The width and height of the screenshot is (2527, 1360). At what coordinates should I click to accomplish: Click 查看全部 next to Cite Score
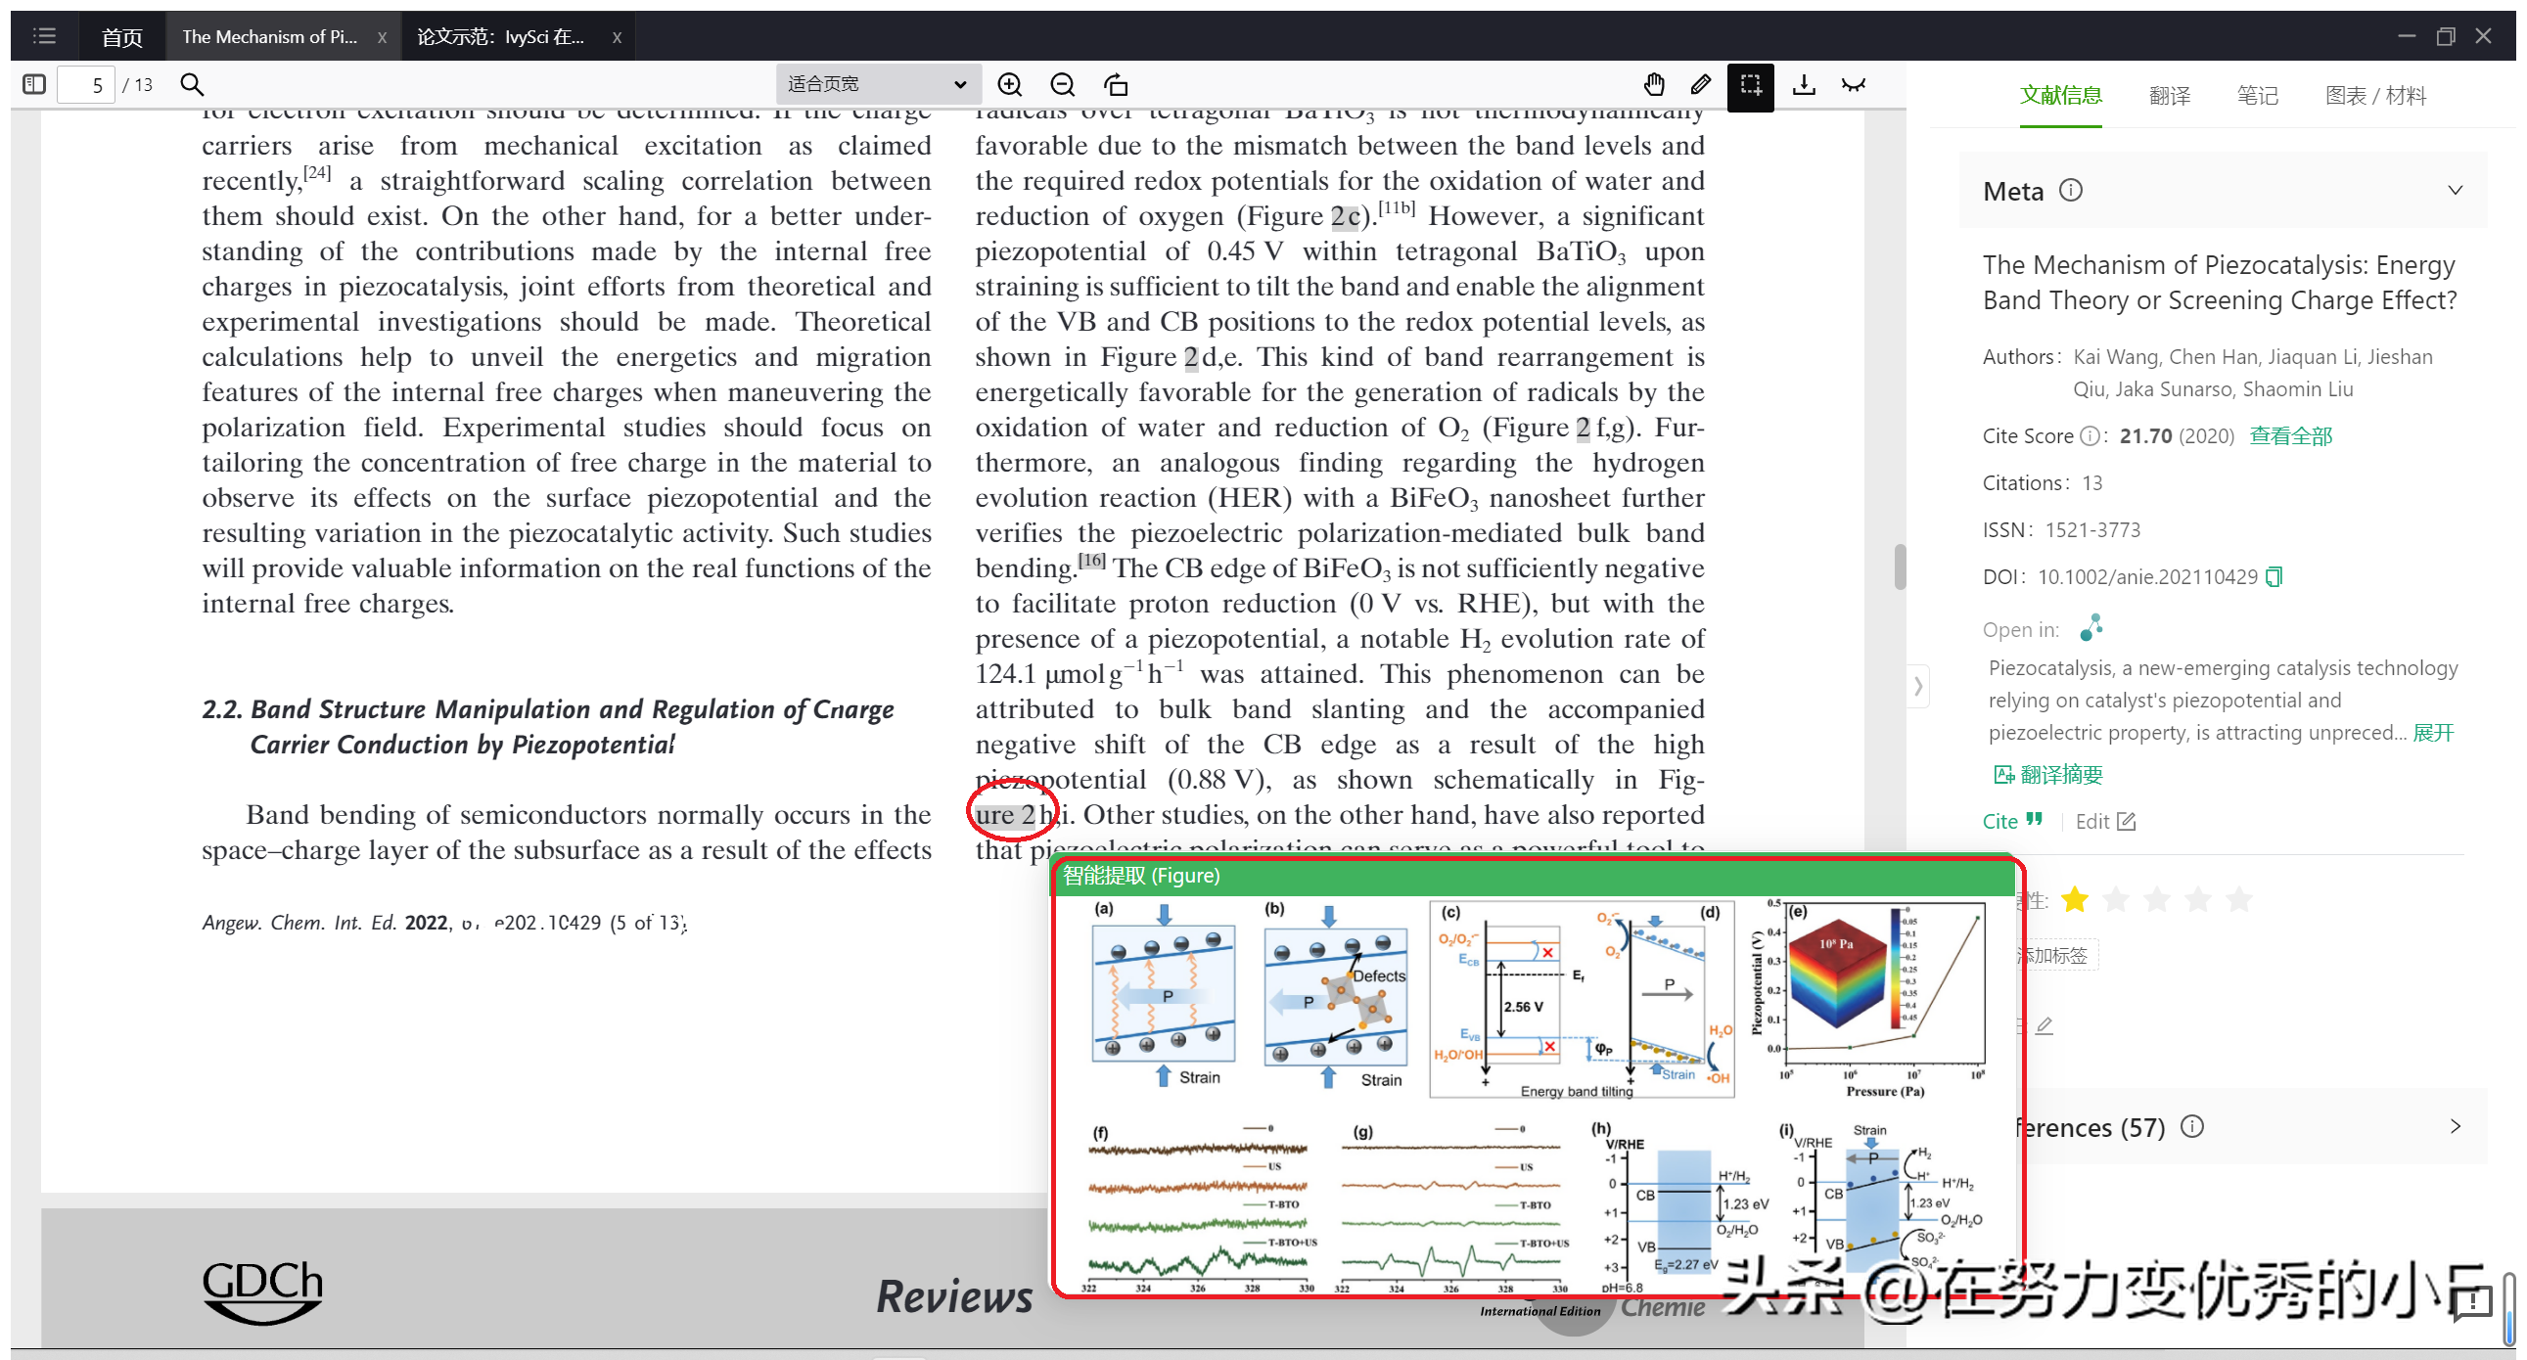coord(2290,436)
